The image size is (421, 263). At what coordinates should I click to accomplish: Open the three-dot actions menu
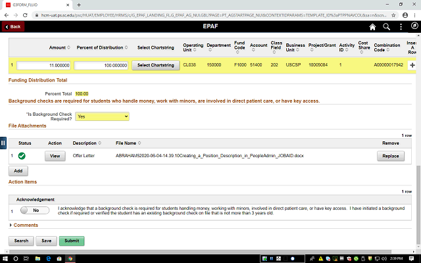tap(401, 27)
